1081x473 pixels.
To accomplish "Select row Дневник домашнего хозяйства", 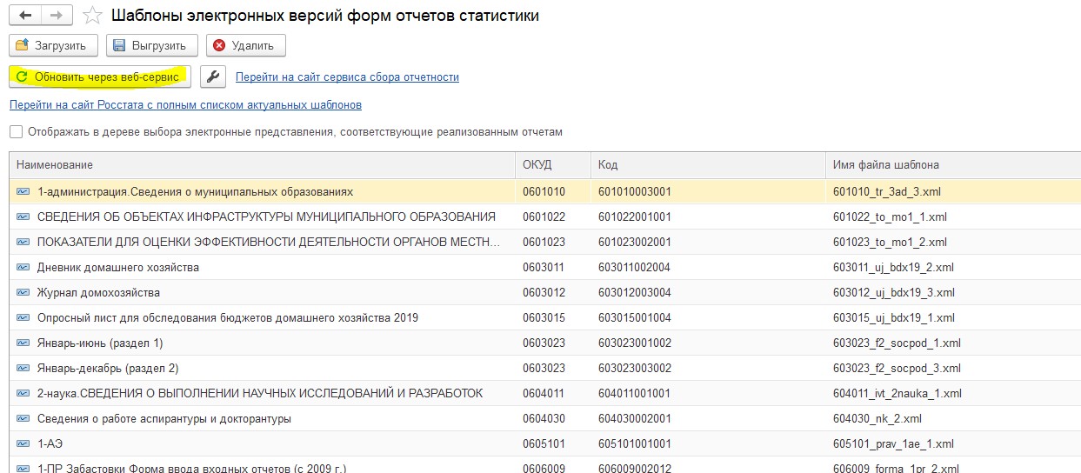I will [545, 267].
